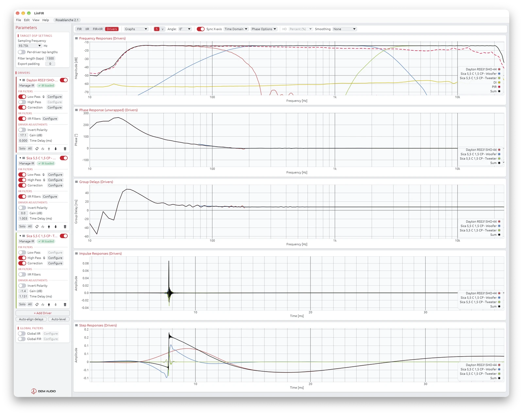Viewport: 523px width, 415px height.
Task: Open the File menu
Action: click(x=19, y=20)
